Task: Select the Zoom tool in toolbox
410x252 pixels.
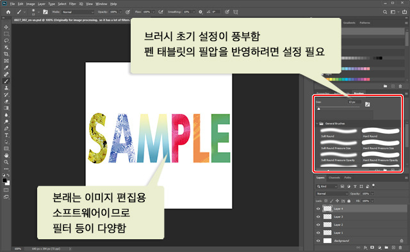Action: pyautogui.click(x=6, y=162)
